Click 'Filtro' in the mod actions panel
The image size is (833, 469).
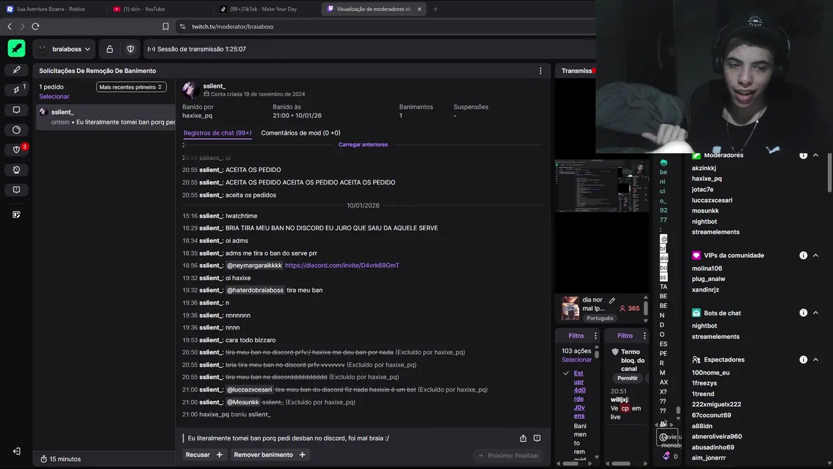[x=576, y=335]
